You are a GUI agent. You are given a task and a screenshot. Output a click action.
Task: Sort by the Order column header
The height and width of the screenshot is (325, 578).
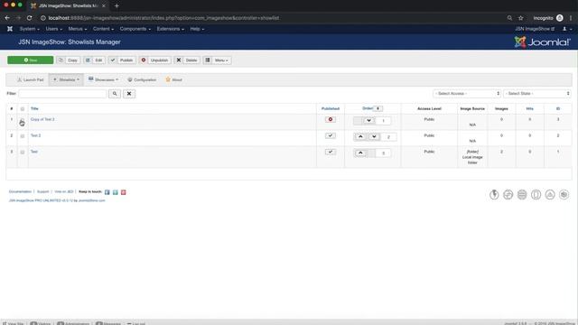[368, 108]
